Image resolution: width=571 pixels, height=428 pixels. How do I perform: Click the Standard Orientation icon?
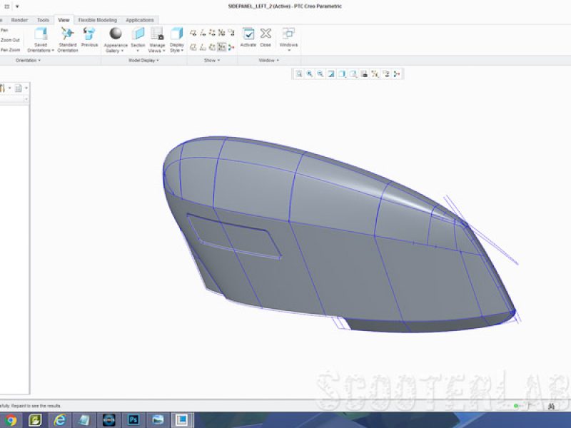67,34
